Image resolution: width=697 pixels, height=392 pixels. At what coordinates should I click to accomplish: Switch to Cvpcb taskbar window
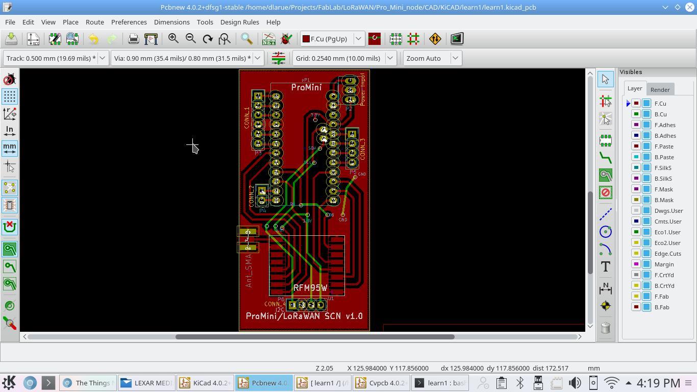[x=381, y=383]
